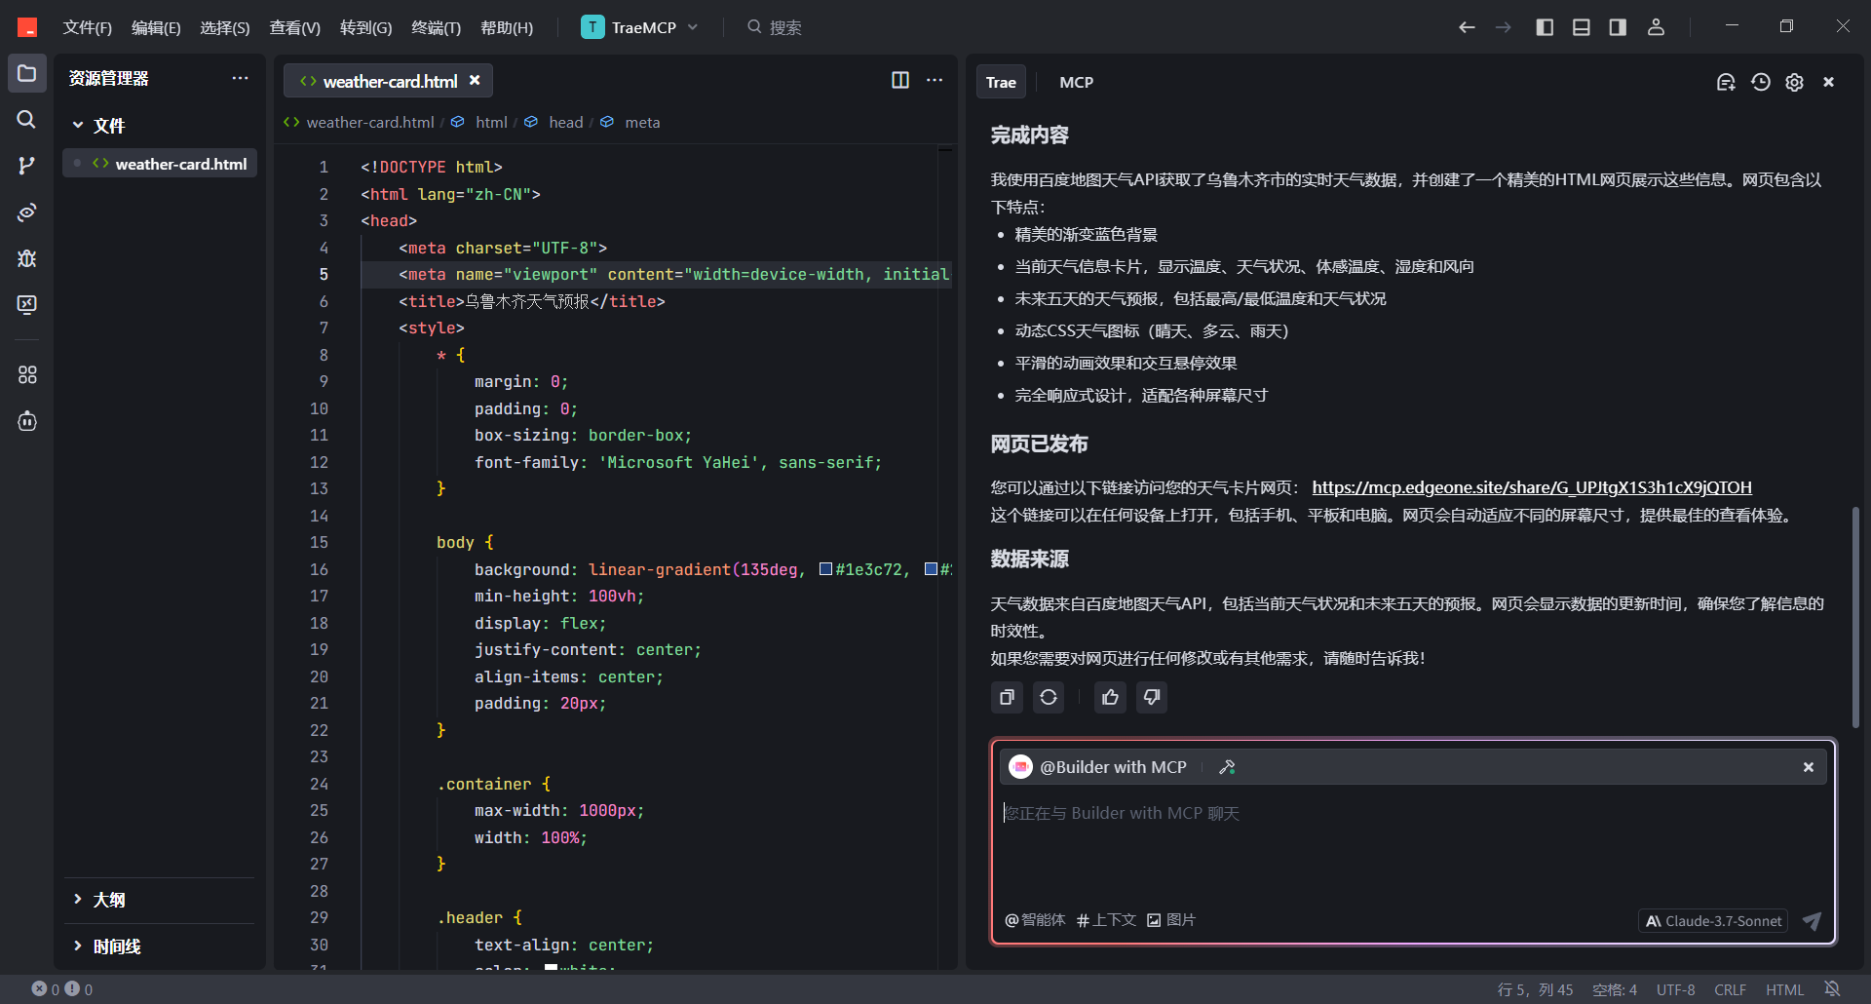The width and height of the screenshot is (1871, 1004).
Task: Open chat panel settings gear
Action: click(x=1794, y=82)
